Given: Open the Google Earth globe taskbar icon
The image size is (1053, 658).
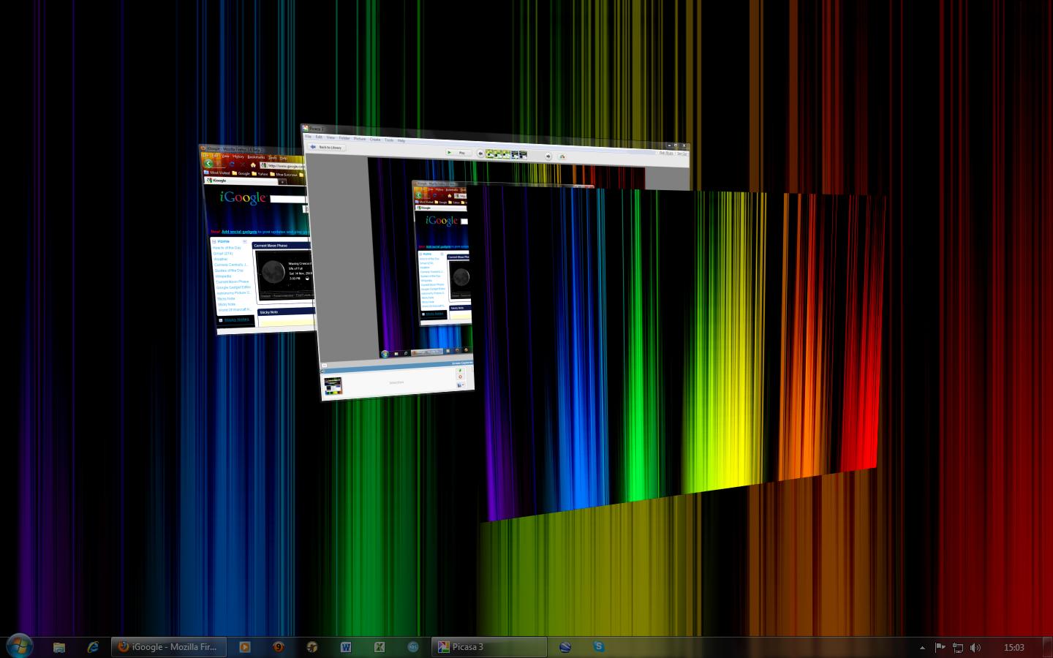Looking at the screenshot, I should click(565, 647).
